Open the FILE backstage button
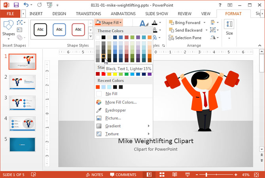Viewport: 265px width, 178px height. click(10, 13)
